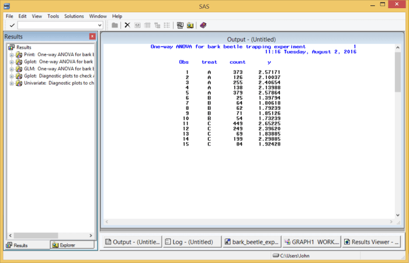
Task: Close the Results panel
Action: pos(92,36)
